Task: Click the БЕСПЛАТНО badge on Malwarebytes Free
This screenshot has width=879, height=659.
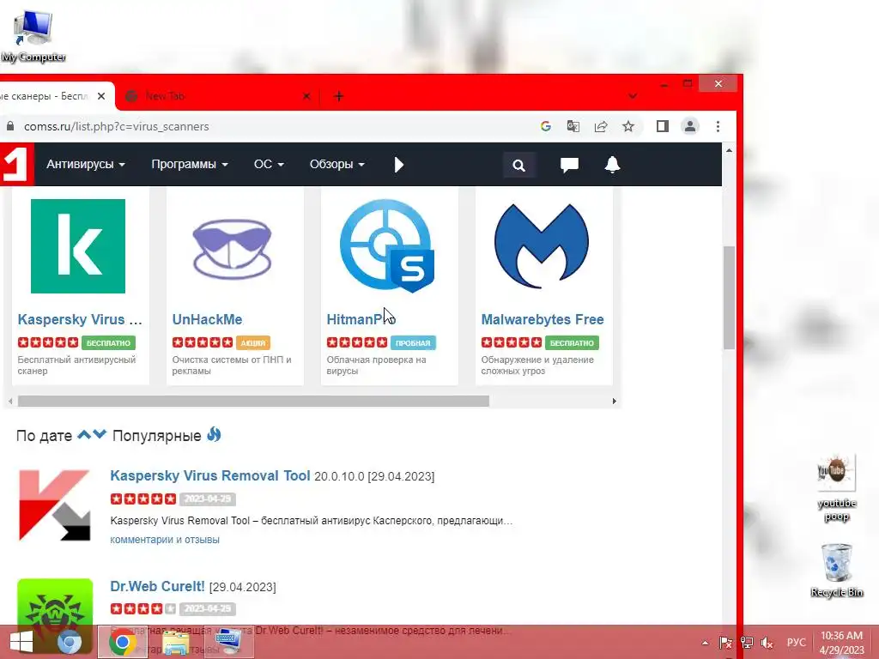Action: pos(571,343)
